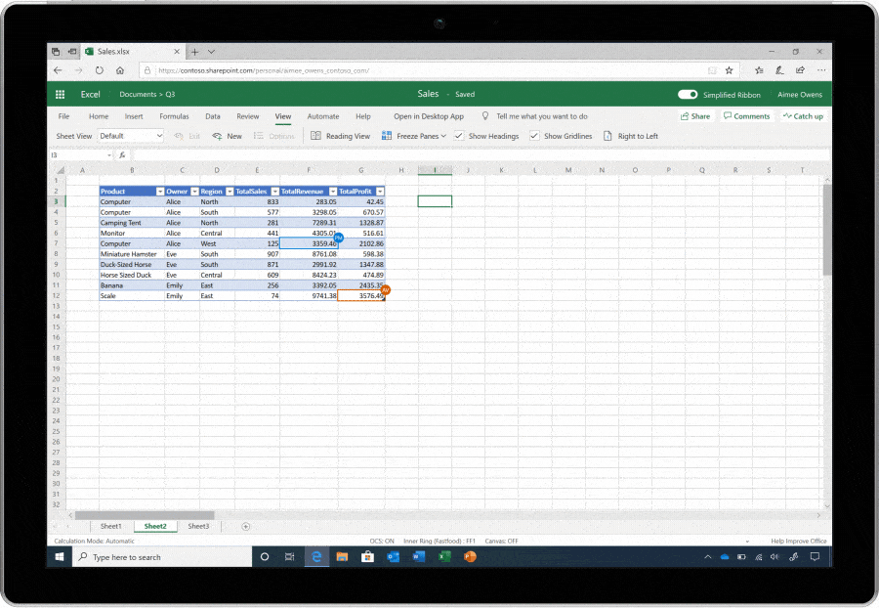Click the browser refresh icon
This screenshot has width=879, height=608.
click(100, 70)
